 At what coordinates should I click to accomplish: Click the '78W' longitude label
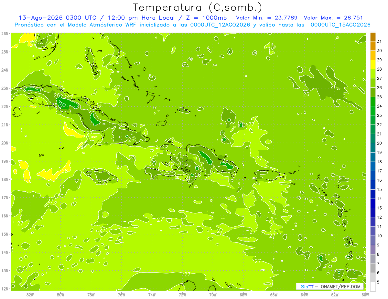click(x=91, y=294)
